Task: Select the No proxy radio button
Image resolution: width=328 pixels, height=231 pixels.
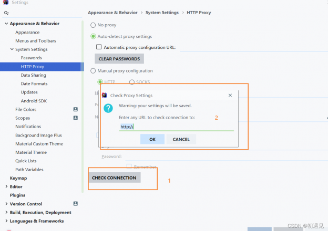Action: click(x=93, y=25)
